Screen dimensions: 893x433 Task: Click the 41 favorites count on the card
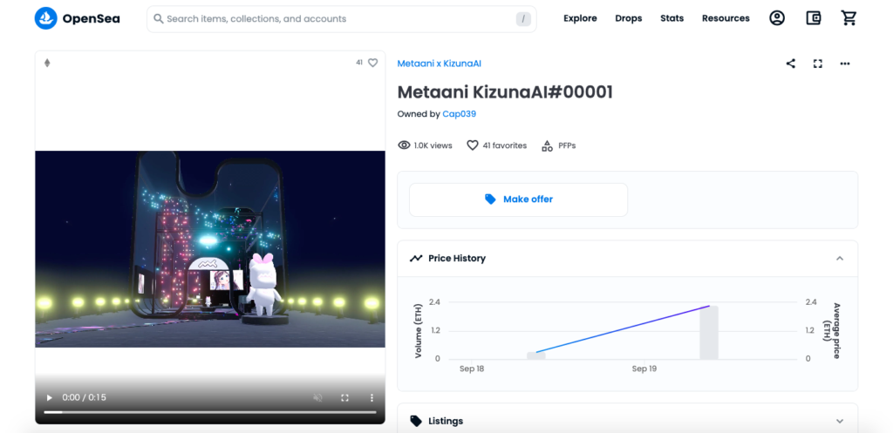(x=359, y=63)
